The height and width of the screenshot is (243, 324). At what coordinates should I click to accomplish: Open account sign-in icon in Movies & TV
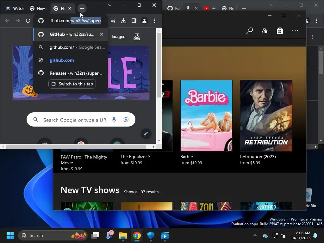(265, 31)
